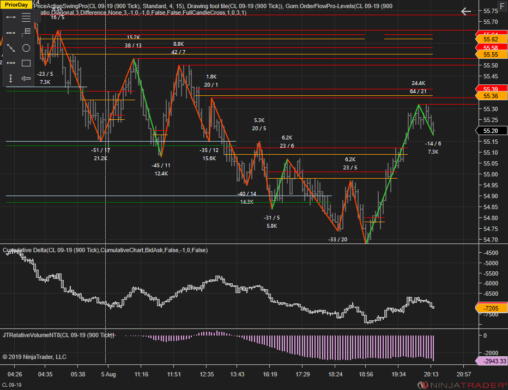The width and height of the screenshot is (508, 390).
Task: Click the 20:13 time axis label
Action: [431, 374]
